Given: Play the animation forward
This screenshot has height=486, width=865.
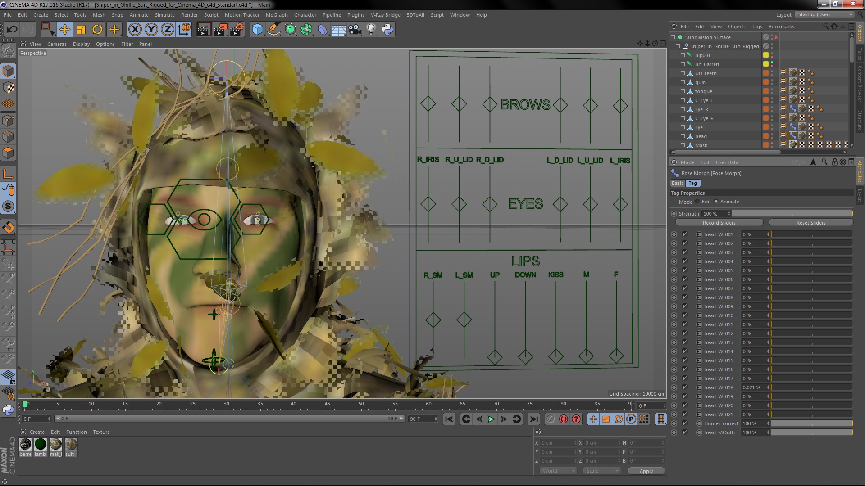Looking at the screenshot, I should click(x=491, y=419).
